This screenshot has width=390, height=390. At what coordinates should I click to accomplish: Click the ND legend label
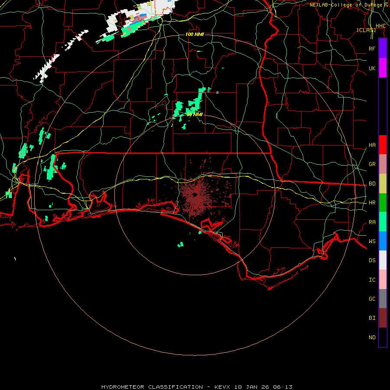[372, 338]
